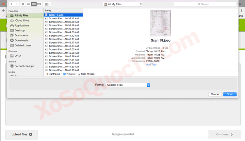The image size is (245, 141).
Task: Click the Scan 19.jpeg preview thumbnail
Action: [160, 23]
